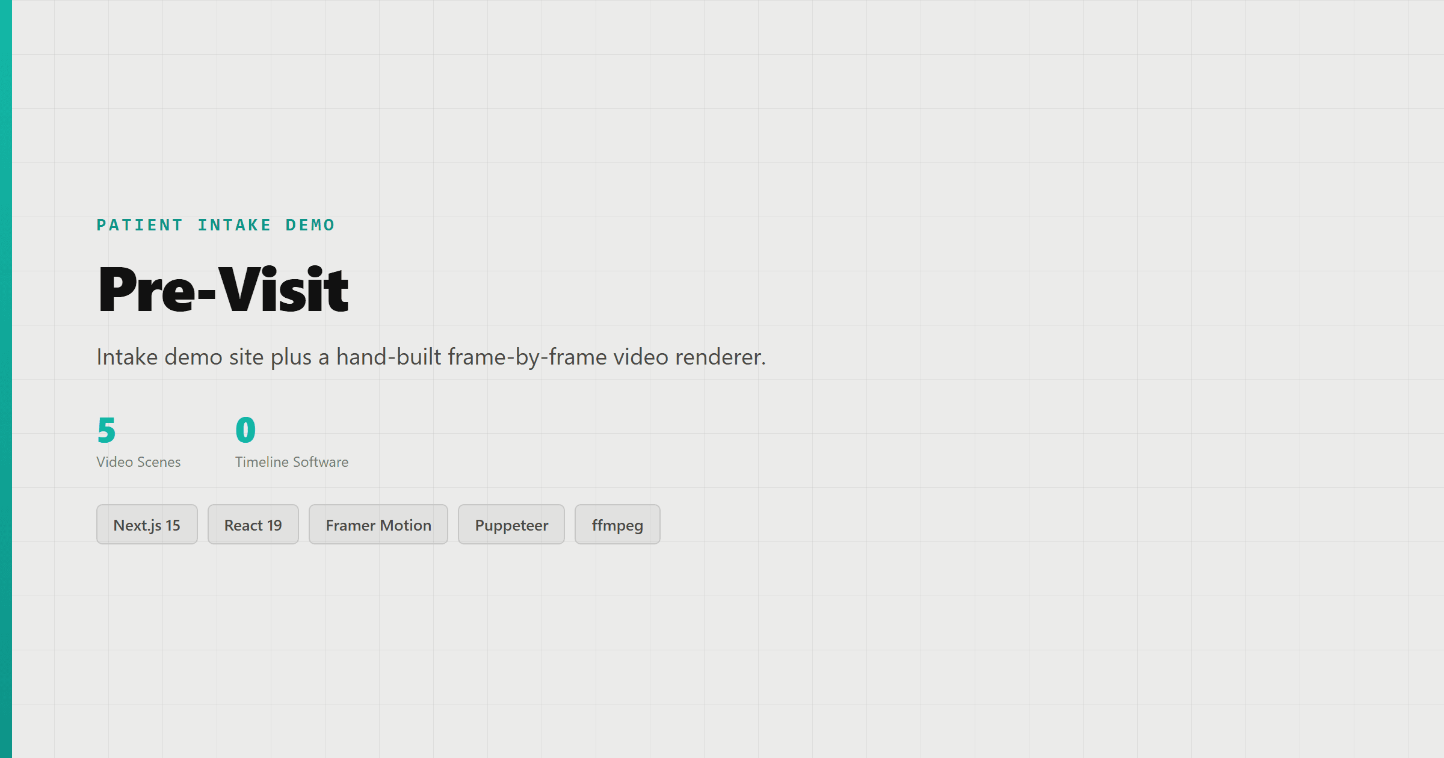Click the number 0 statistic
1444x758 pixels.
pyautogui.click(x=245, y=430)
